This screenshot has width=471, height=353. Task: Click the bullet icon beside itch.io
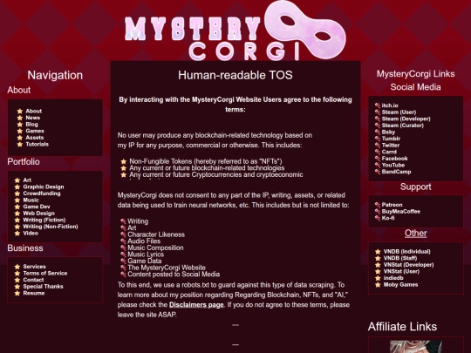click(378, 105)
